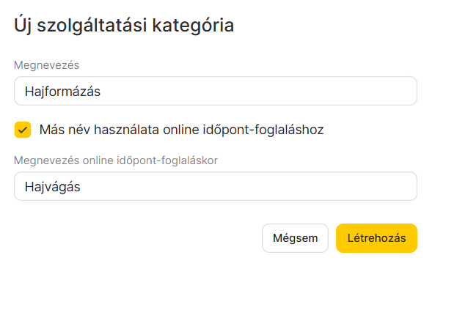Uncheck the online booking name checkbox

click(23, 130)
